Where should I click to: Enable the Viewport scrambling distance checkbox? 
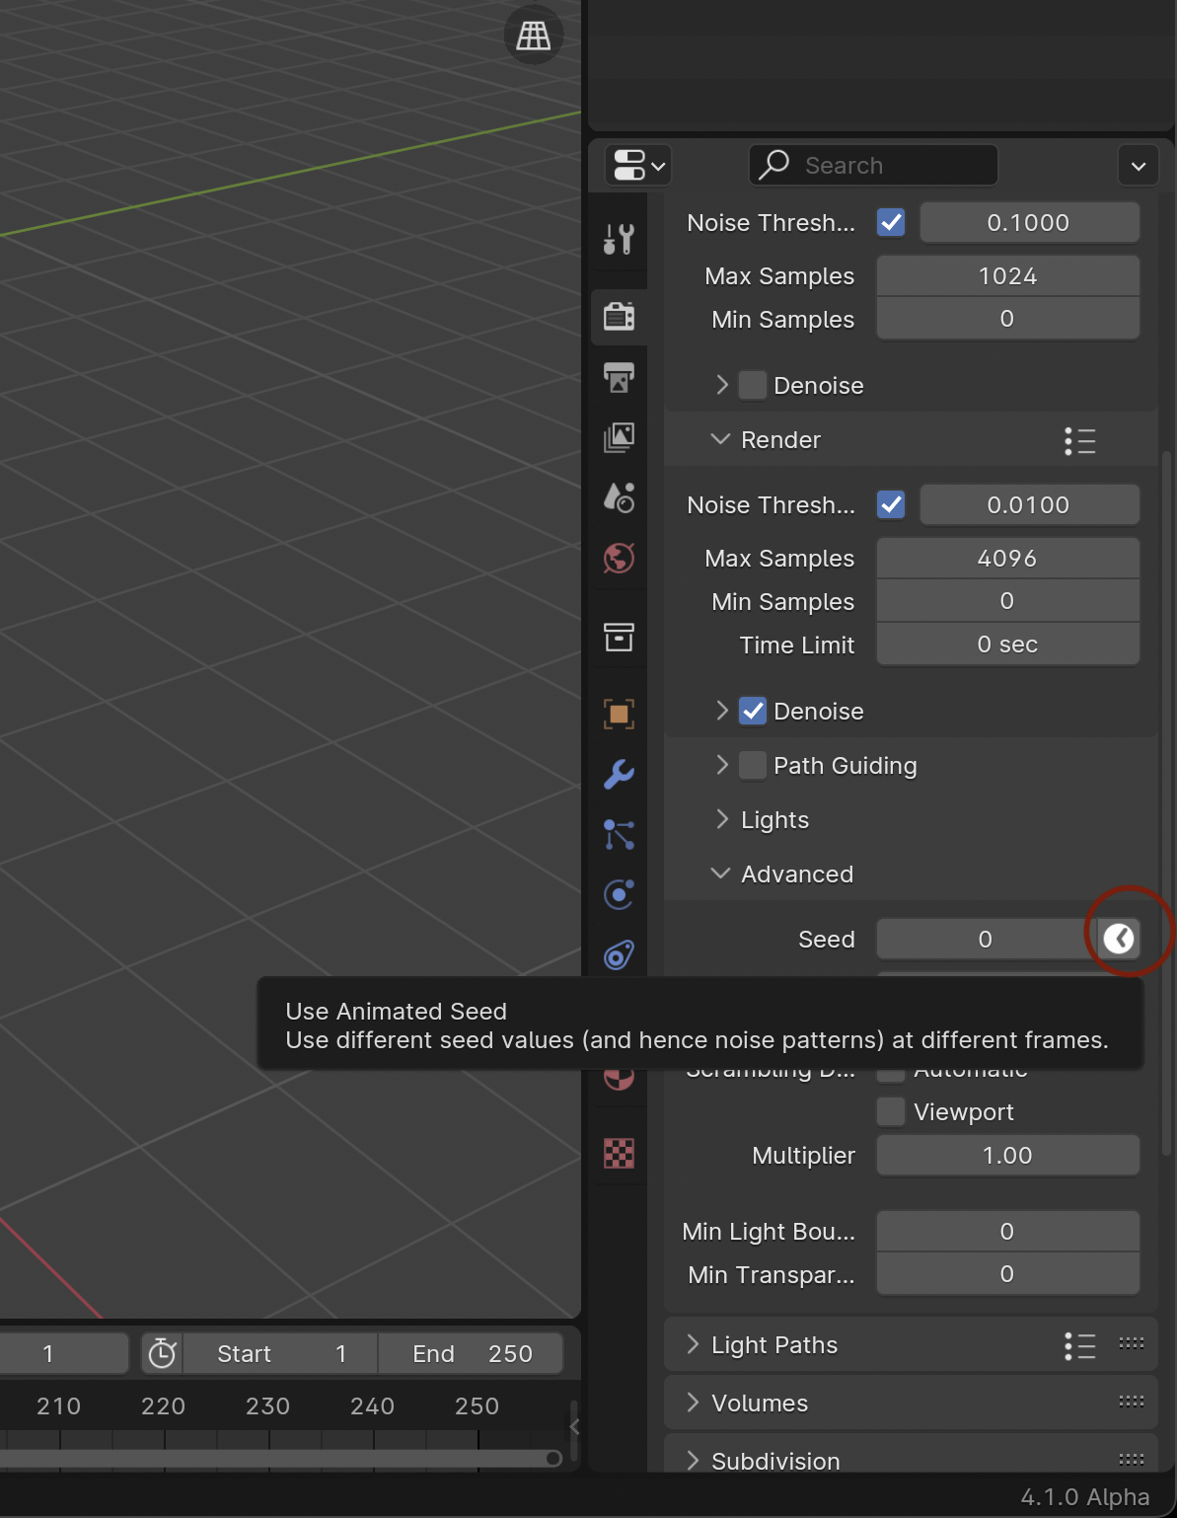point(891,1111)
